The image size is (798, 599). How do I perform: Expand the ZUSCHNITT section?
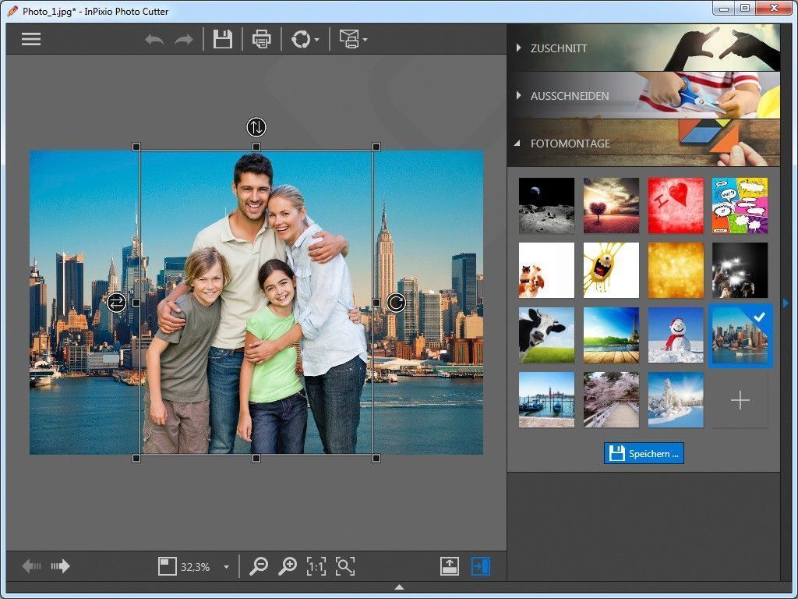click(559, 48)
